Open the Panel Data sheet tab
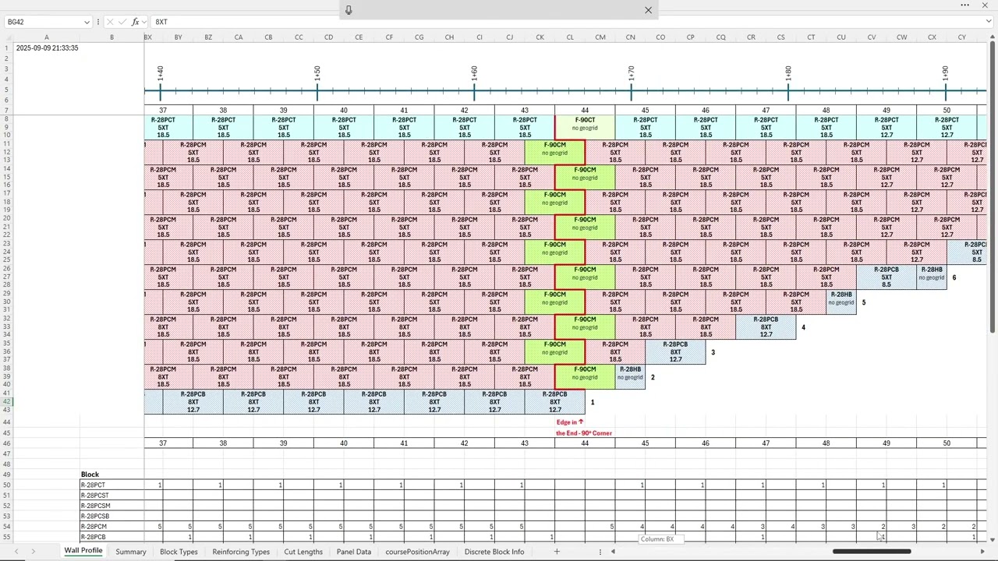Image resolution: width=998 pixels, height=561 pixels. [x=354, y=552]
